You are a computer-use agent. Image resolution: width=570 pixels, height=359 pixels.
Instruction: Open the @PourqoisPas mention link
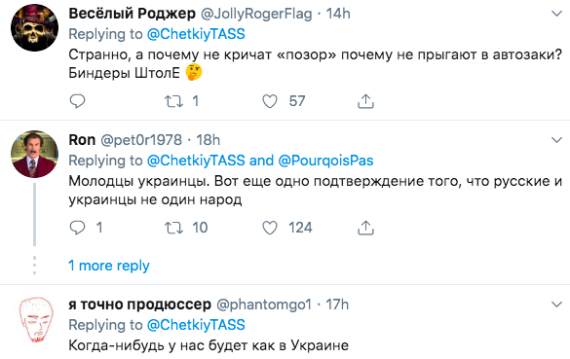tap(325, 161)
